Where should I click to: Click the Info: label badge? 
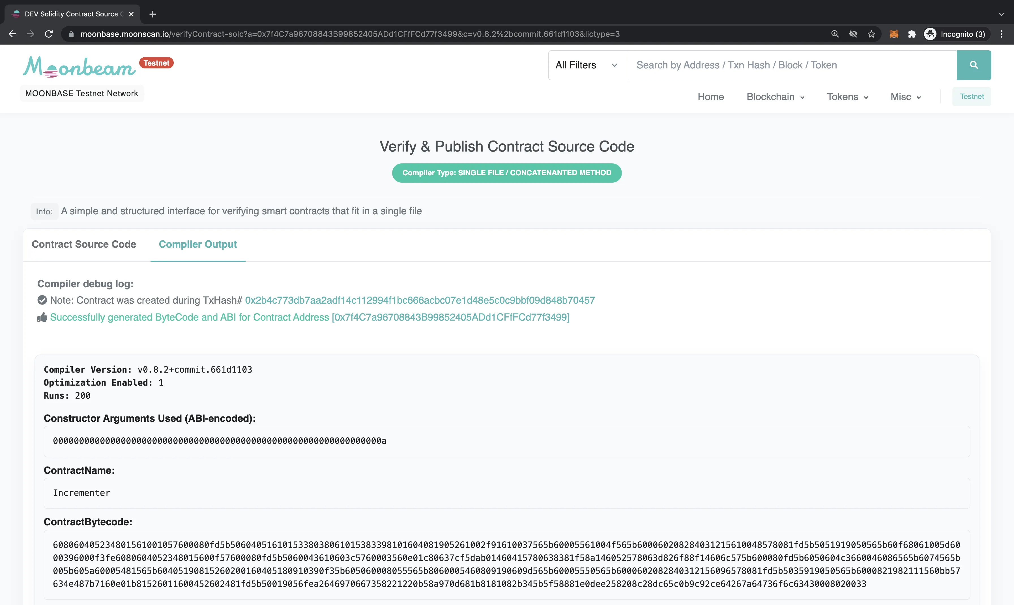pyautogui.click(x=44, y=211)
